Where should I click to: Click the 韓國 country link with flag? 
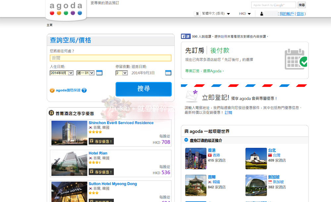214,182
